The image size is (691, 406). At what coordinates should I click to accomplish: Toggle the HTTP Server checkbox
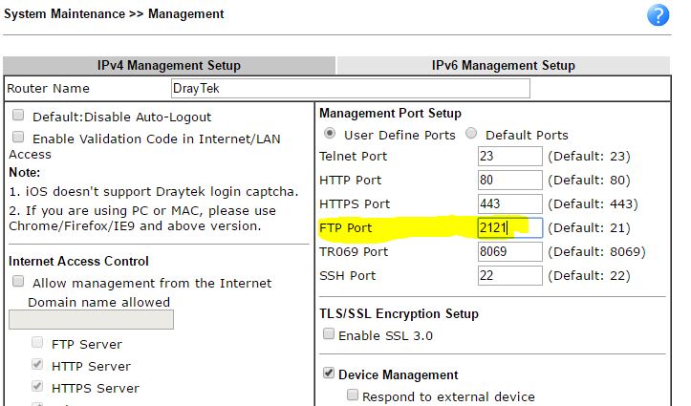(x=37, y=366)
